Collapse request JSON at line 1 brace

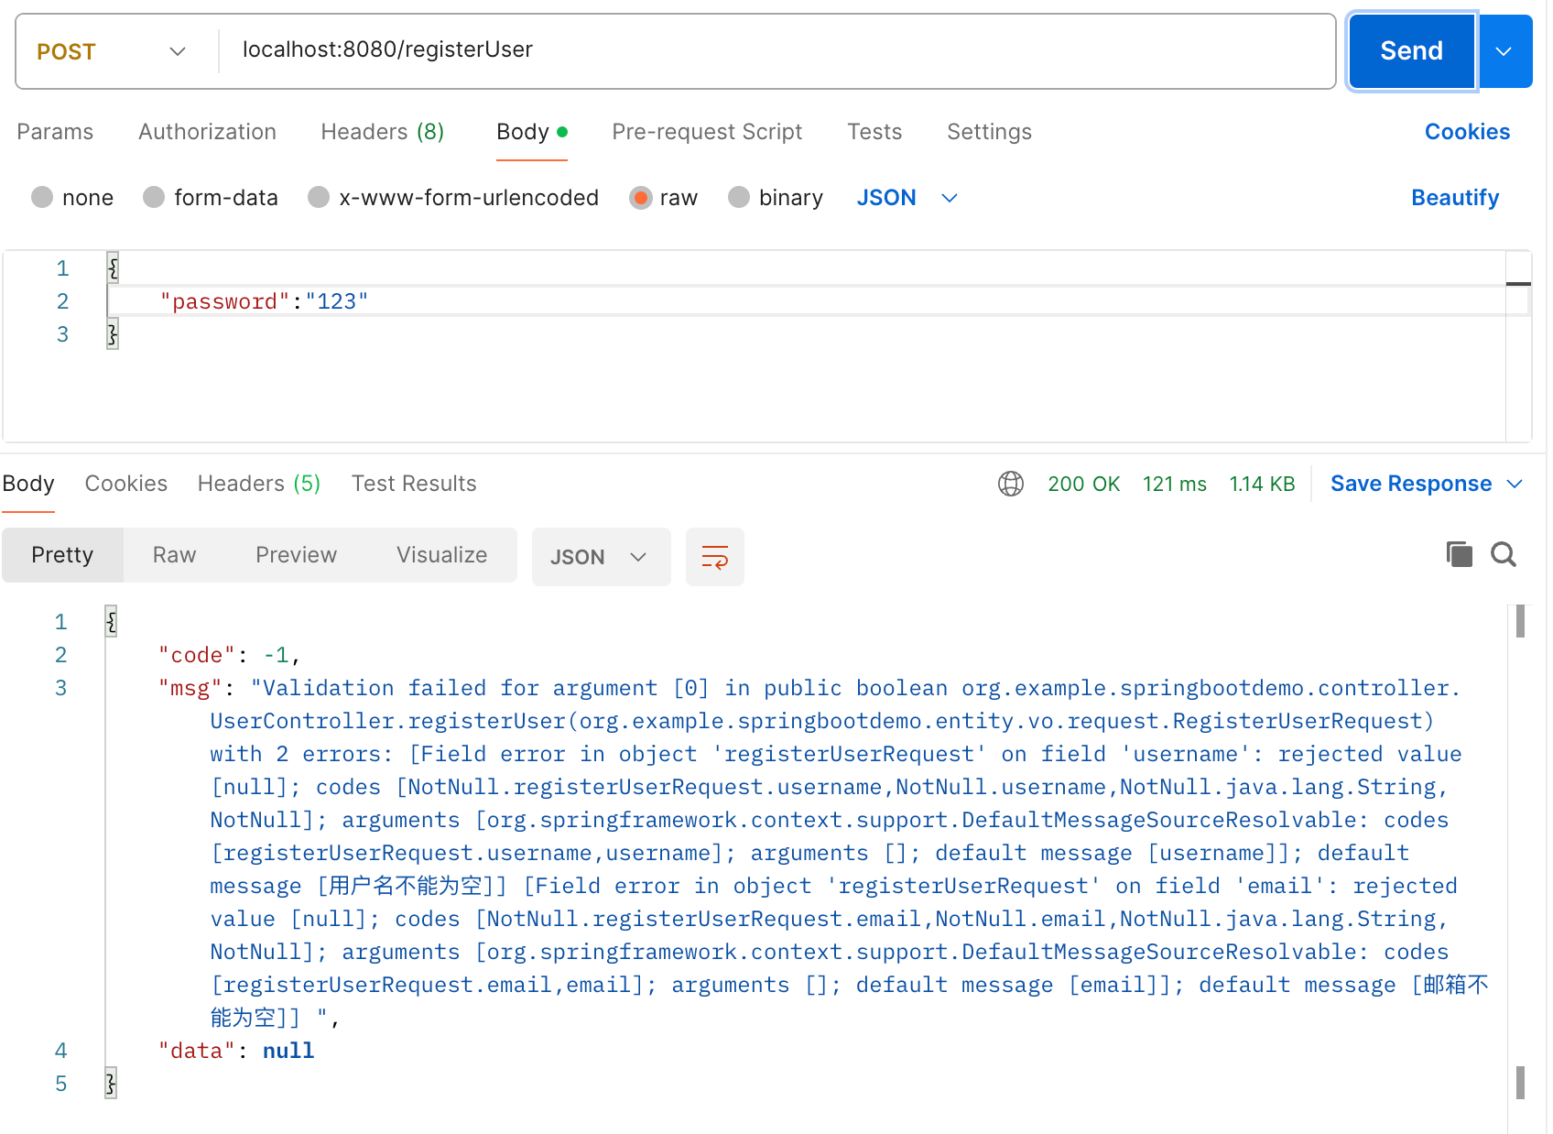point(113,268)
